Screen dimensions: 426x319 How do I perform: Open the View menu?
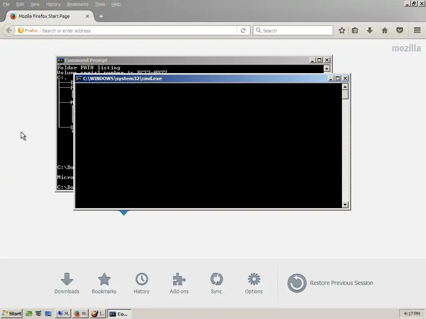[x=35, y=4]
